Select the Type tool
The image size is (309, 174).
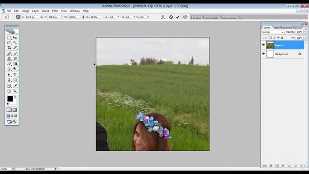tap(15, 75)
